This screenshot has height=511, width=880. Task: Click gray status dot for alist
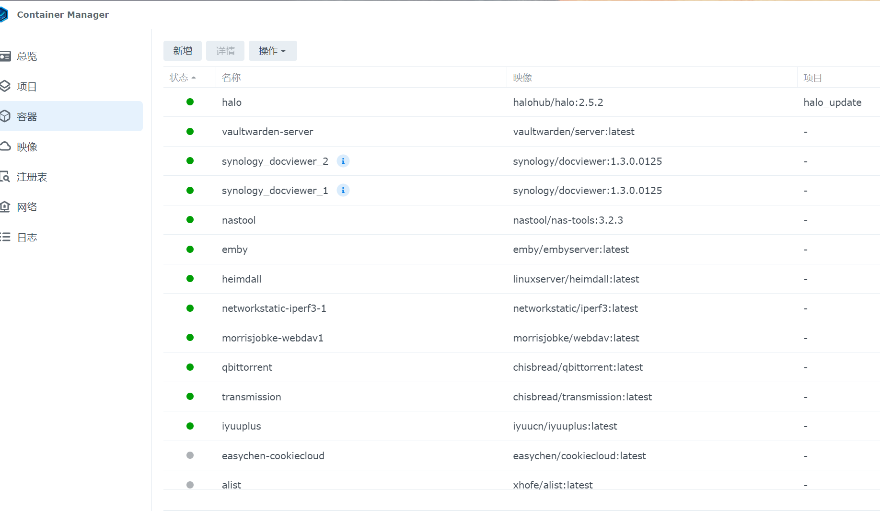190,485
